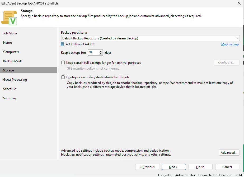Click the Map backup link
Screen dimensions: 244x177
pos(230,44)
